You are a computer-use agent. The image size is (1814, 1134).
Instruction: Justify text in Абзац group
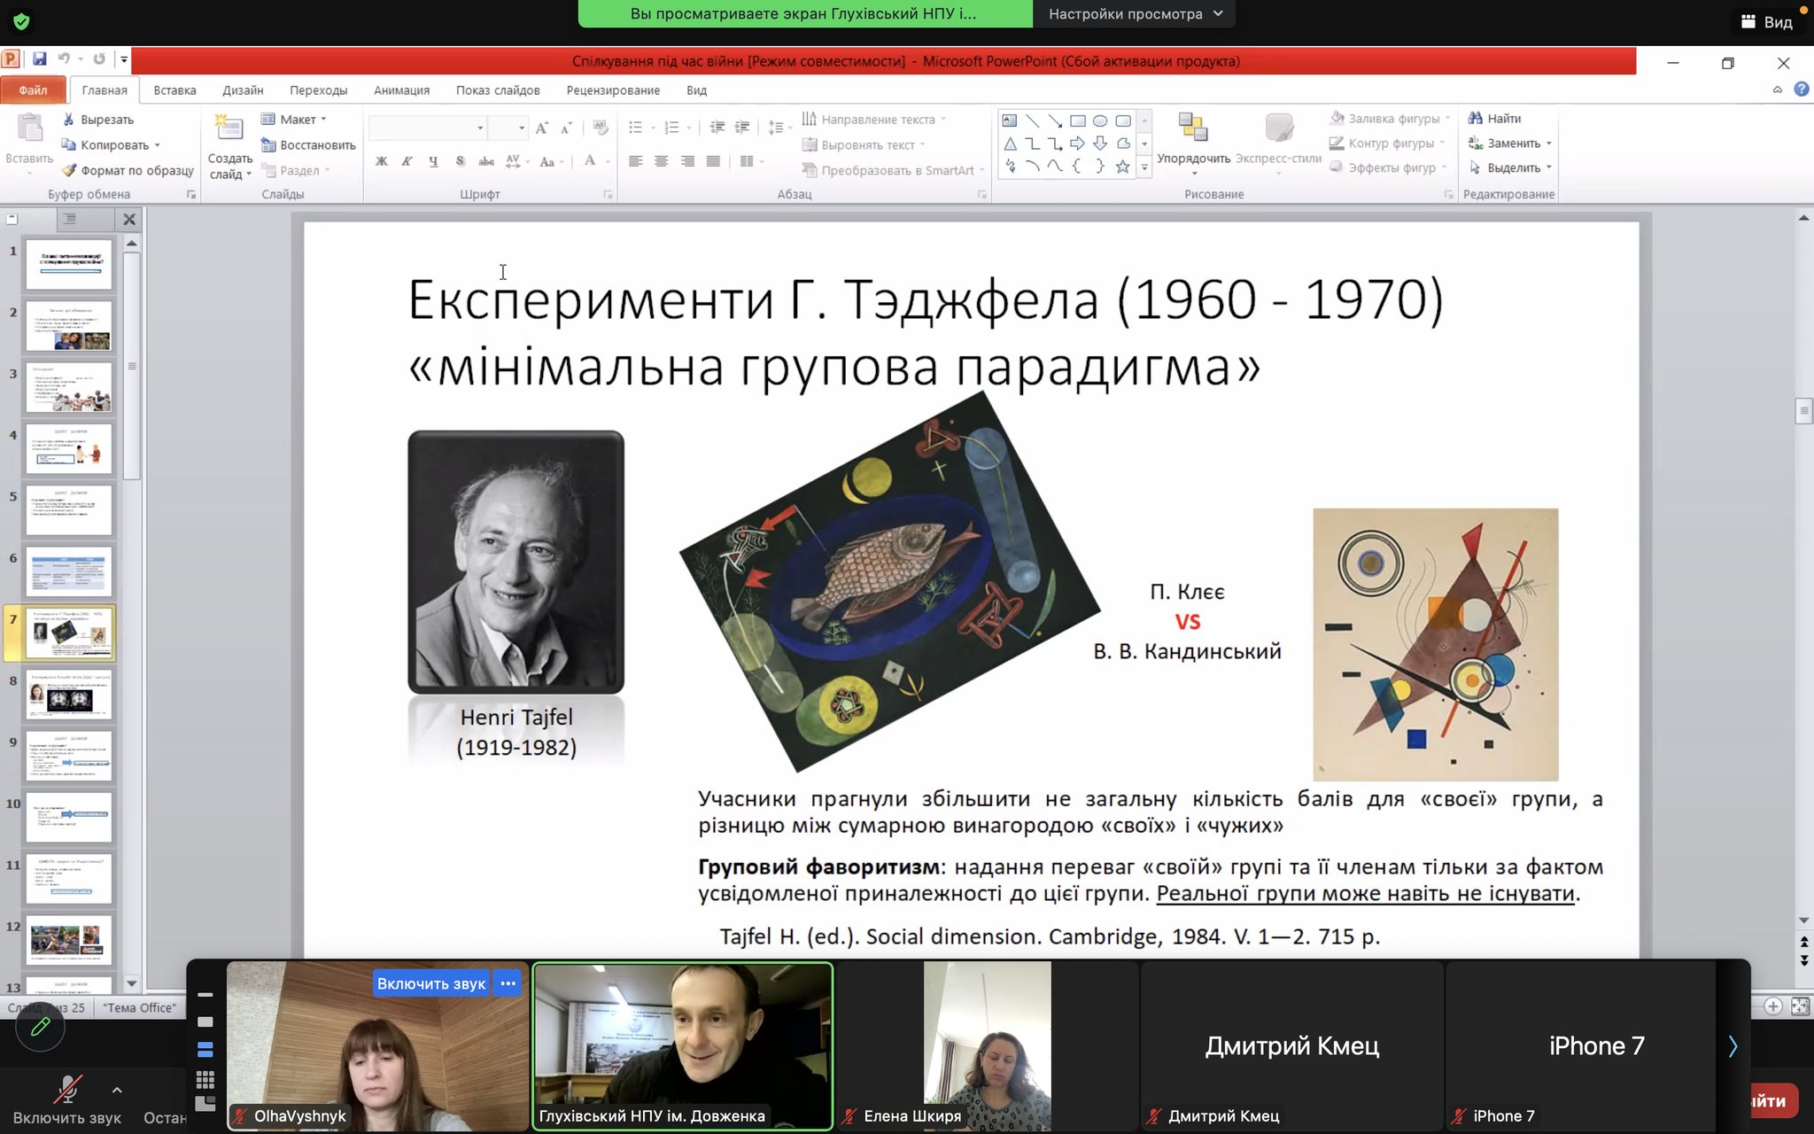[x=713, y=161]
